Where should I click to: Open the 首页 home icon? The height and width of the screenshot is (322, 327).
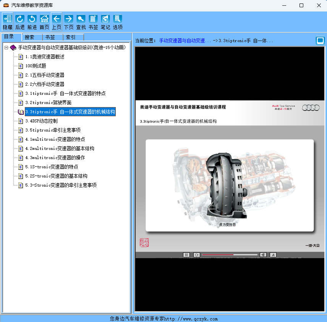[x=44, y=22]
